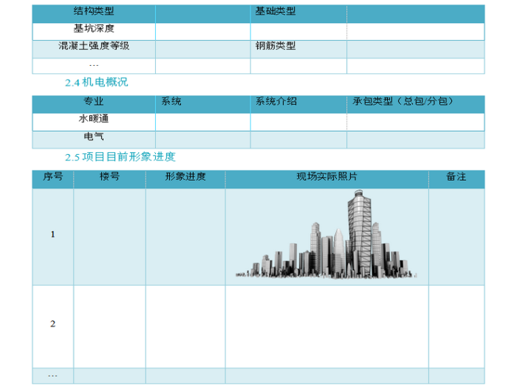This screenshot has height=387, width=517.
Task: Click the 2.5 项目目前形象进度 heading
Action: tap(120, 157)
